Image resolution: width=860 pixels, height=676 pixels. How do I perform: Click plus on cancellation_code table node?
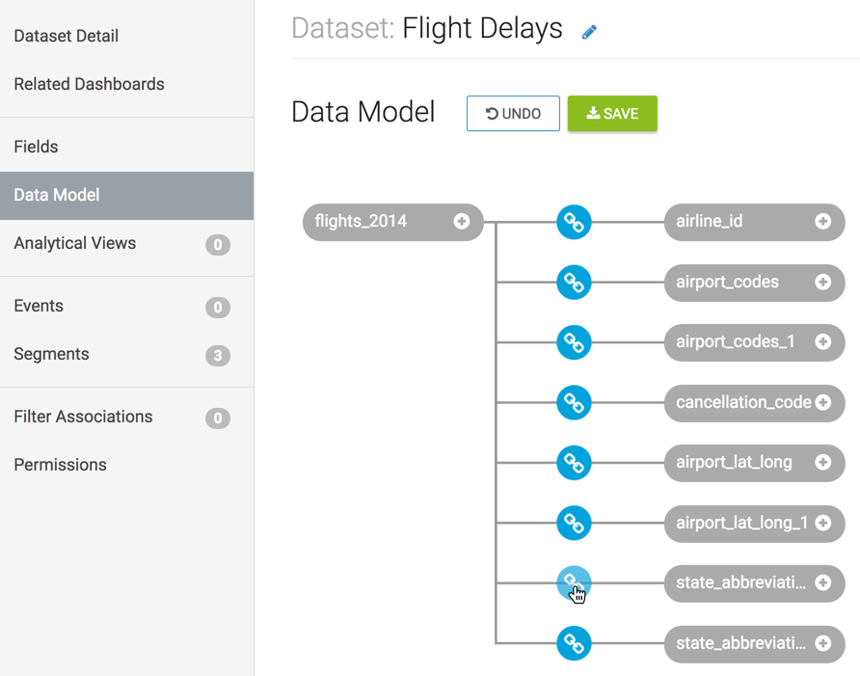click(823, 402)
